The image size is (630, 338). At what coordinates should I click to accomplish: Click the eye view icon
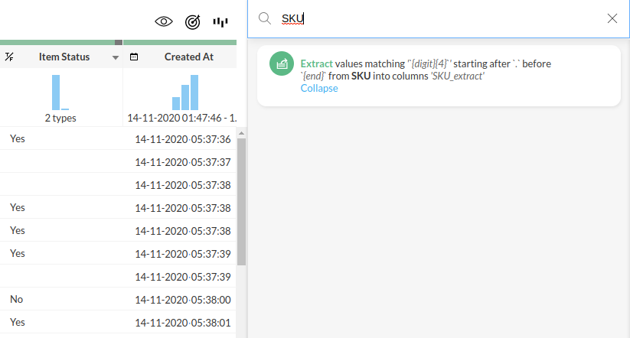pyautogui.click(x=164, y=21)
